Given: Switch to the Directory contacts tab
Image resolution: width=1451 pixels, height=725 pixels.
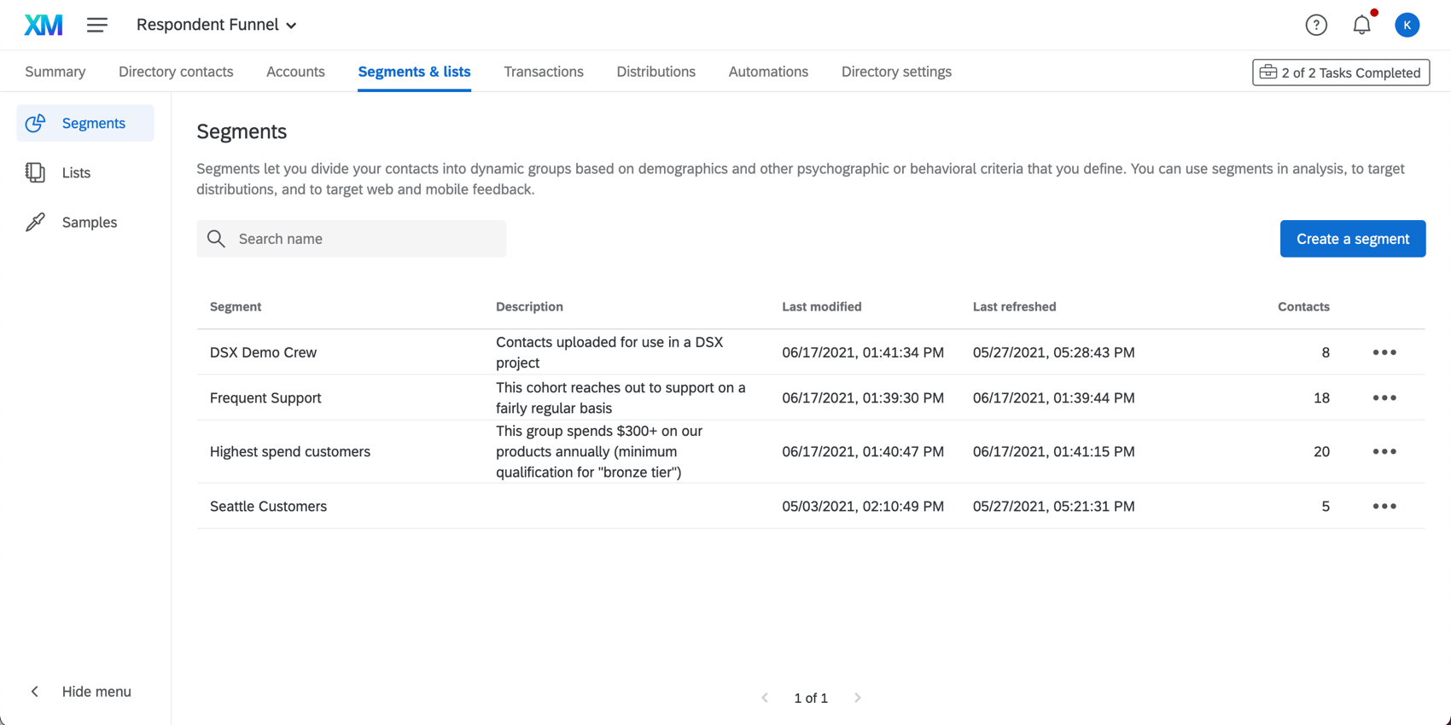Looking at the screenshot, I should 176,72.
